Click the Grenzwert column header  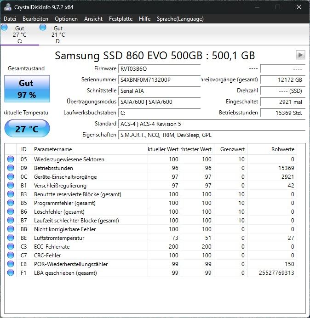point(230,149)
